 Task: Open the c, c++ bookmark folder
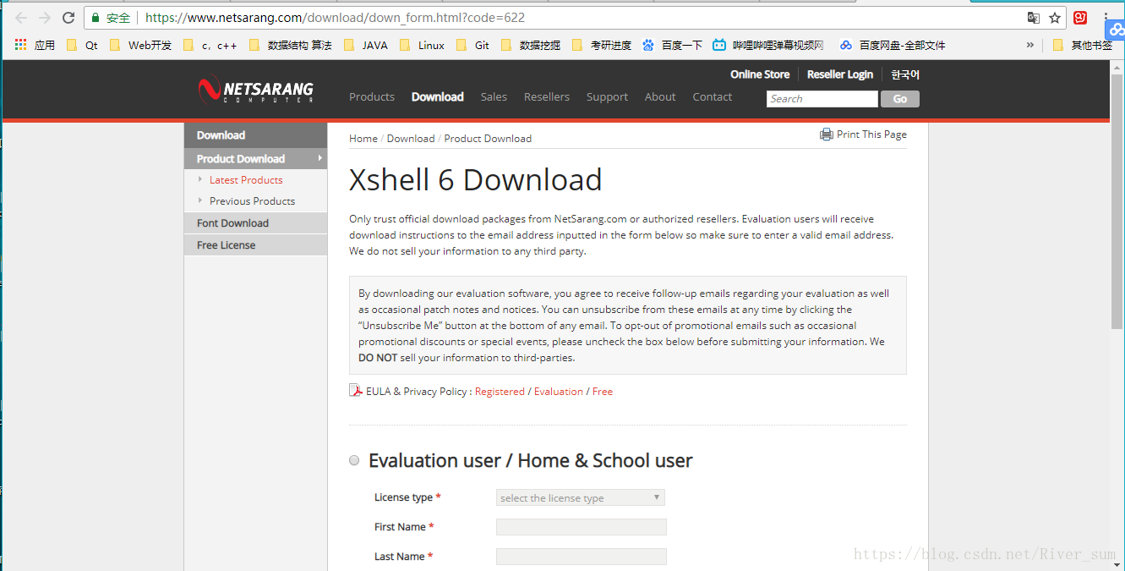210,45
